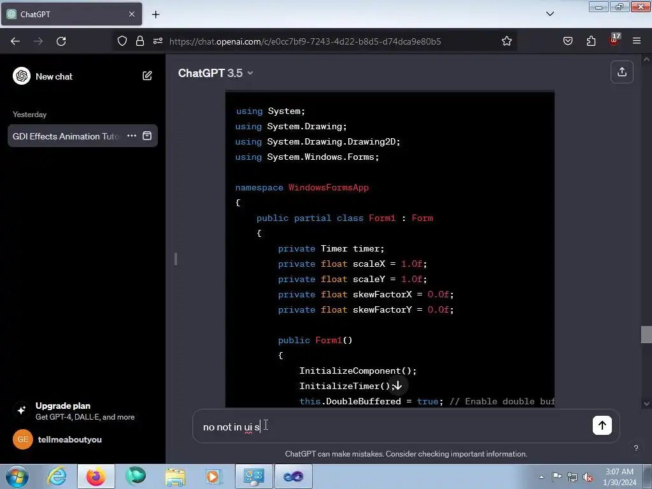The width and height of the screenshot is (652, 489).
Task: Focus the message input field
Action: (391, 427)
